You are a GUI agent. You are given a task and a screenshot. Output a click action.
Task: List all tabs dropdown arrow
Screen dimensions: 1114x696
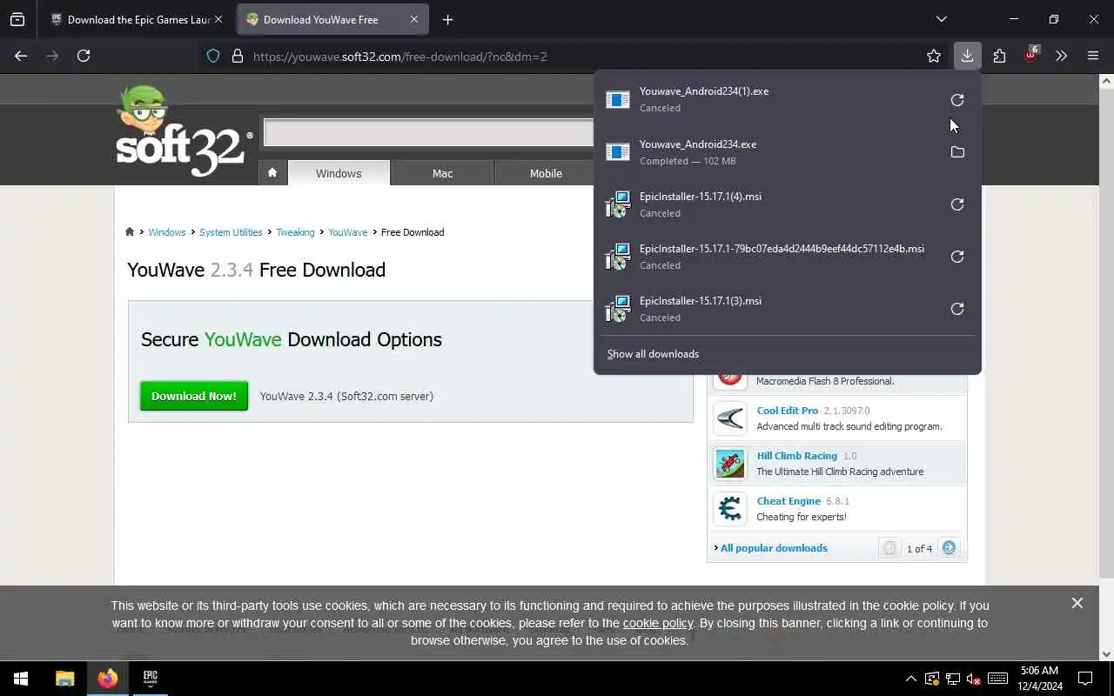941,19
